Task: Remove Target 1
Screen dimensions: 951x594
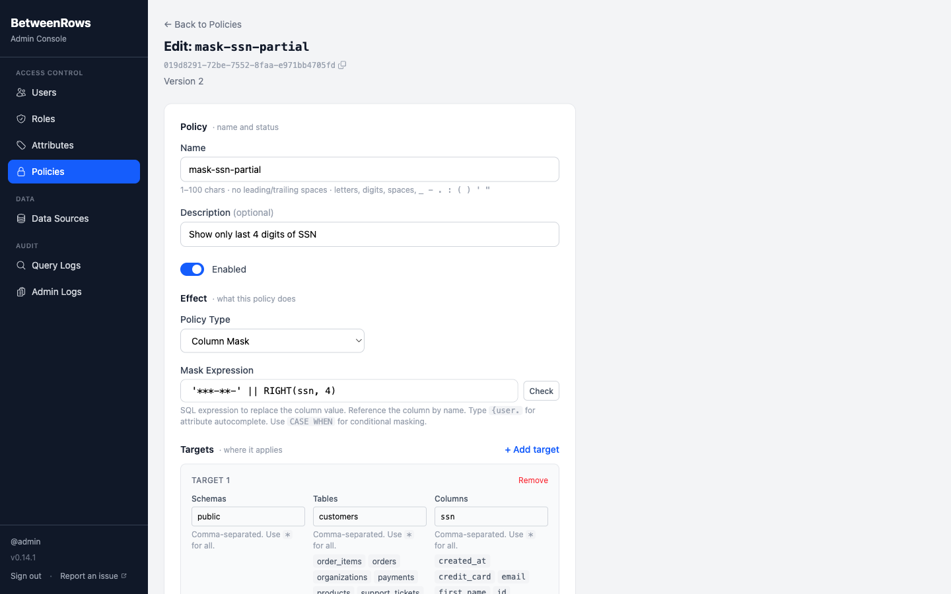Action: point(533,480)
